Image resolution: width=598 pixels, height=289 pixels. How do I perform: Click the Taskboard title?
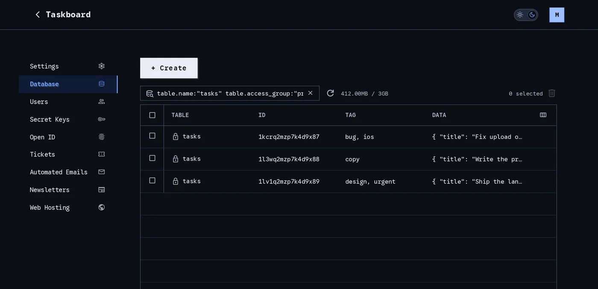click(68, 14)
